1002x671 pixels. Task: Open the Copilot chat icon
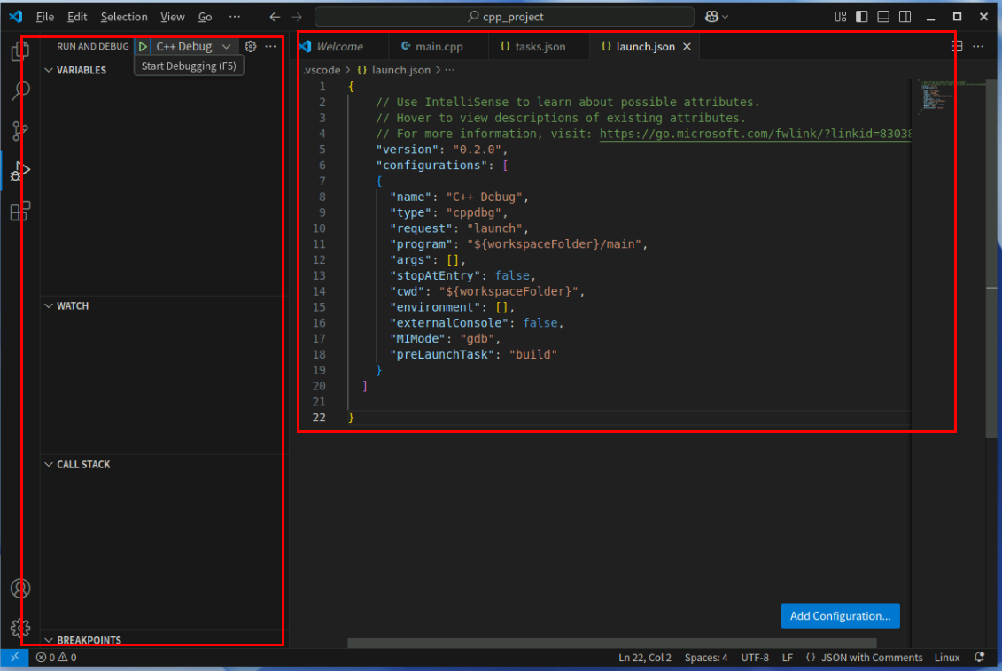(711, 17)
